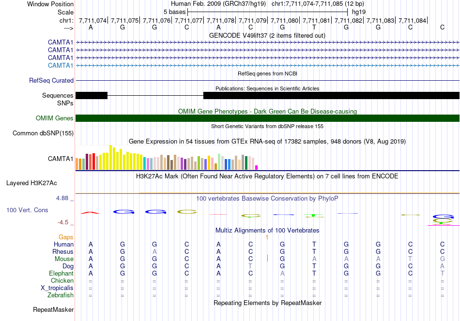Screen dimensions: 460x321
Task: Click the Zebrafish alignment row label
Action: 61,295
